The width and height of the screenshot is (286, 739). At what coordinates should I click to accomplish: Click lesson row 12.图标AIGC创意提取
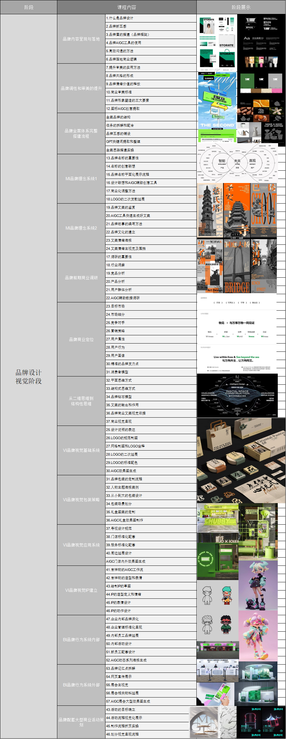(x=151, y=109)
